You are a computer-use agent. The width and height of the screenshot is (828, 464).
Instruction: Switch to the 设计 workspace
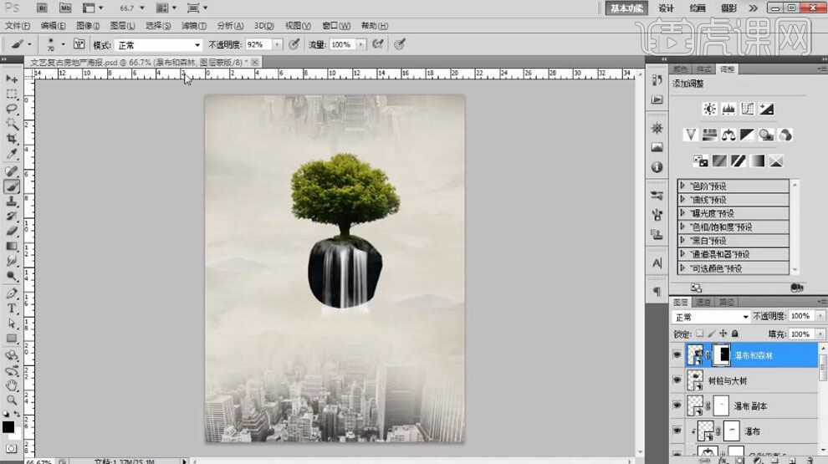pyautogui.click(x=667, y=8)
